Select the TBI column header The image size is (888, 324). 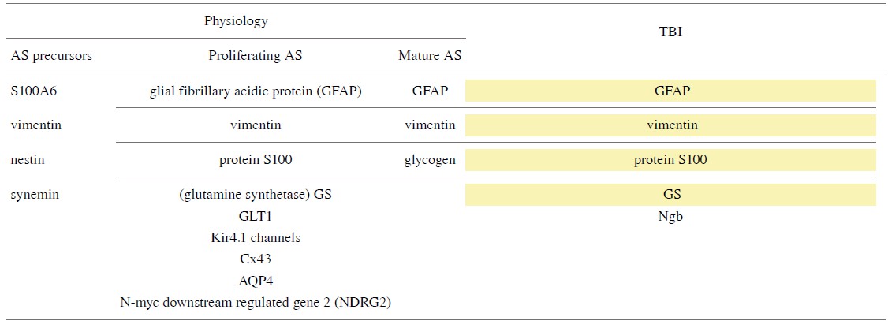point(672,35)
